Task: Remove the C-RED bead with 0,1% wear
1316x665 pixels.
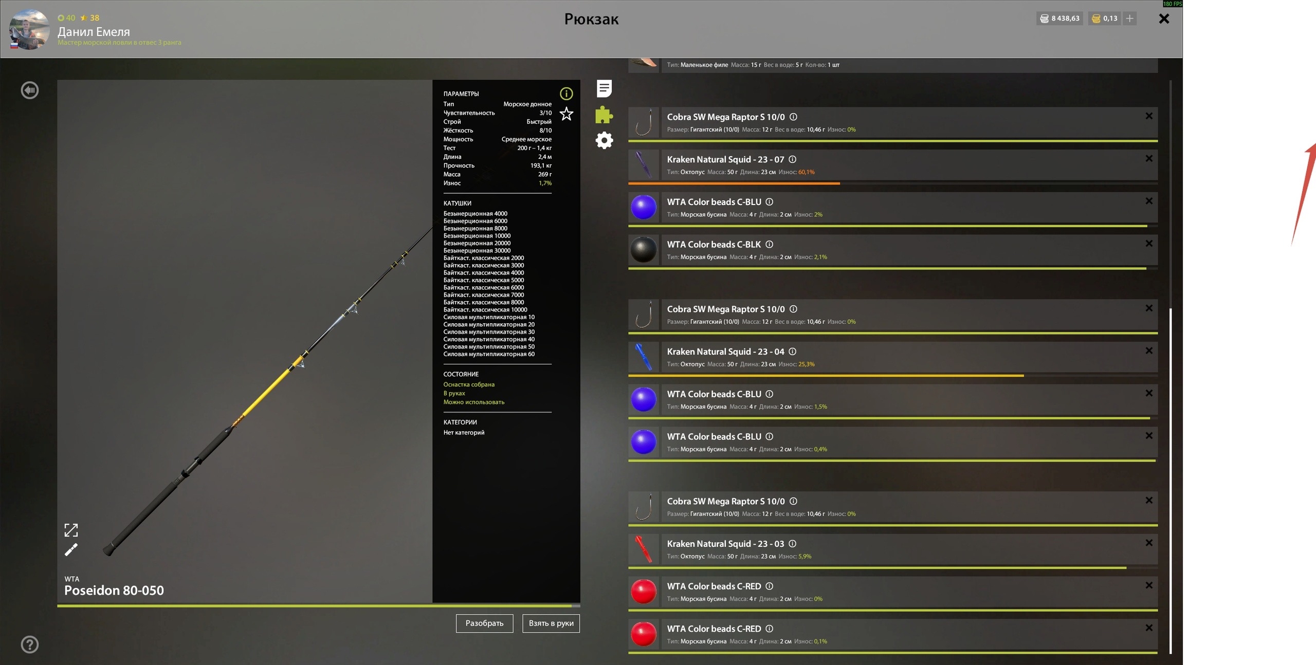Action: [x=1148, y=628]
